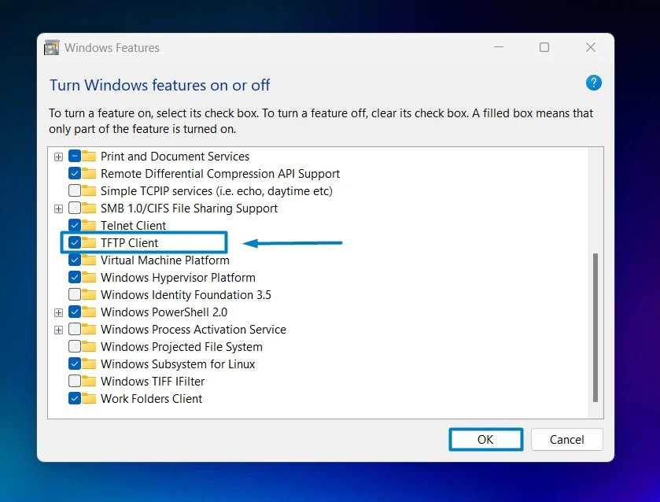Uncheck the Work Folders Client checkbox
The image size is (660, 502).
[75, 398]
